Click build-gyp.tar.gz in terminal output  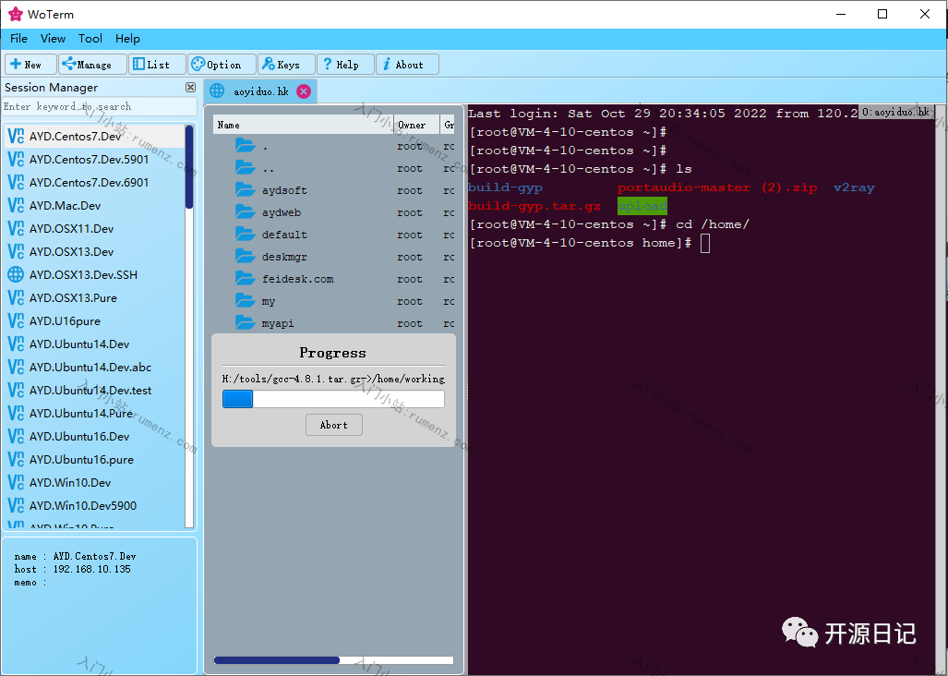[534, 206]
